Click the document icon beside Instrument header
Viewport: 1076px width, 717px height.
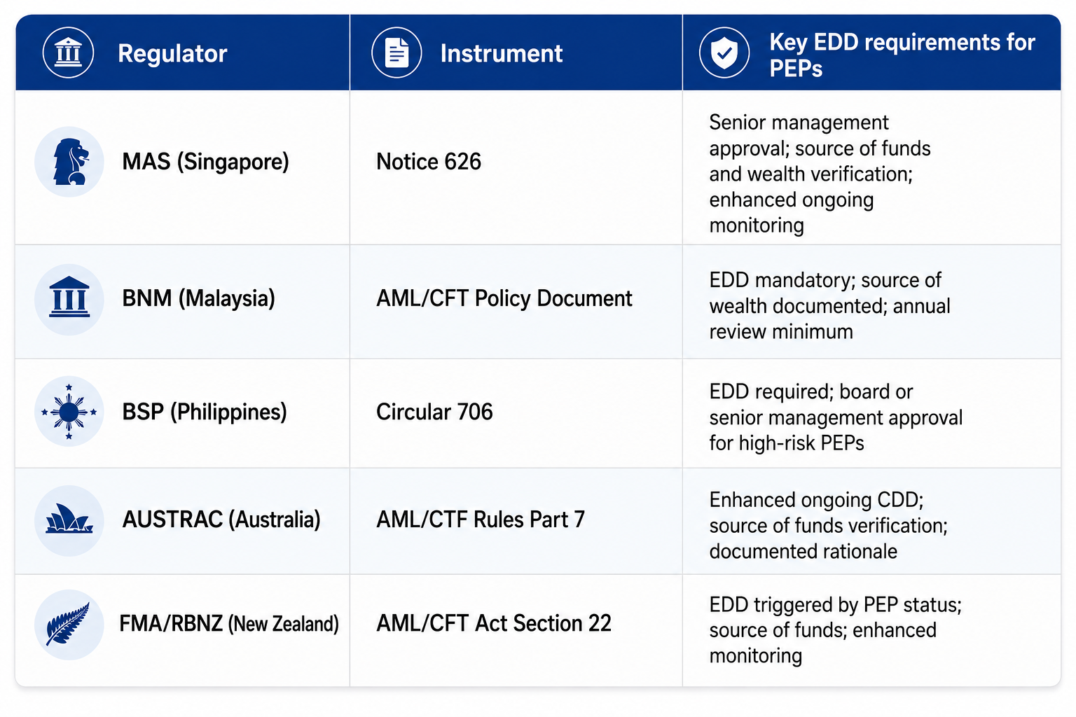396,53
